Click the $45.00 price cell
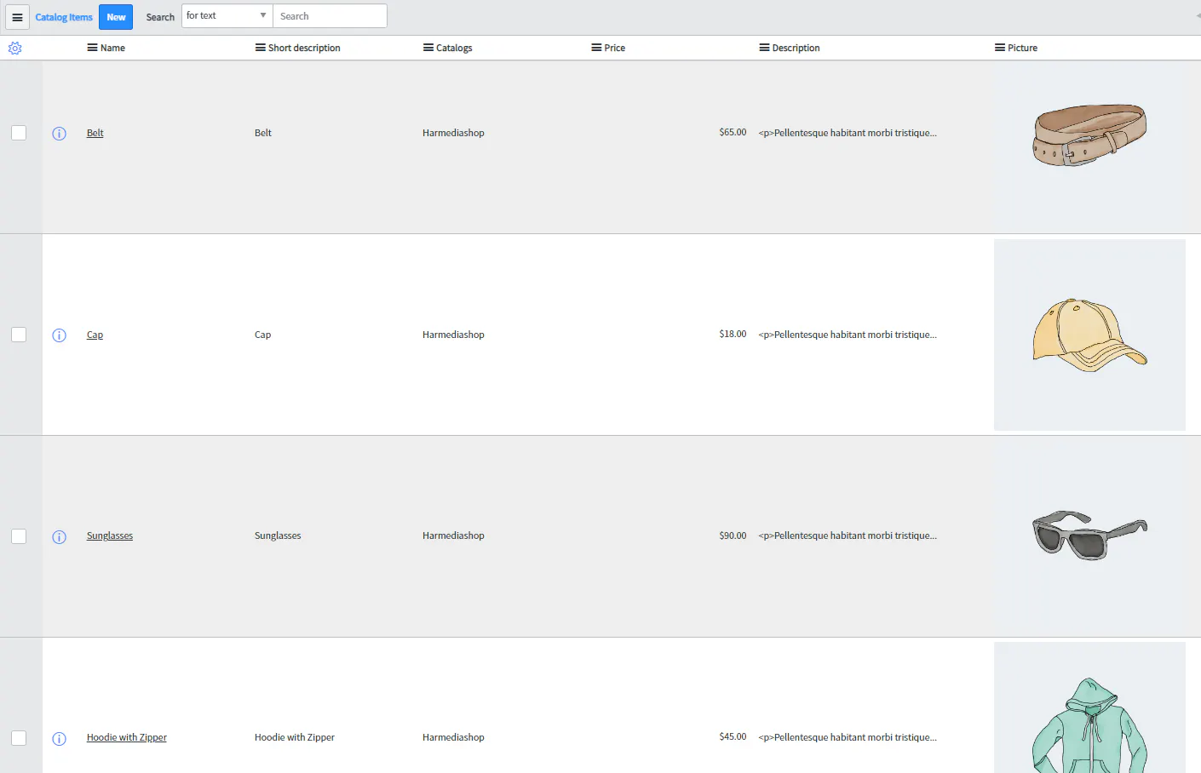This screenshot has height=773, width=1201. point(733,736)
